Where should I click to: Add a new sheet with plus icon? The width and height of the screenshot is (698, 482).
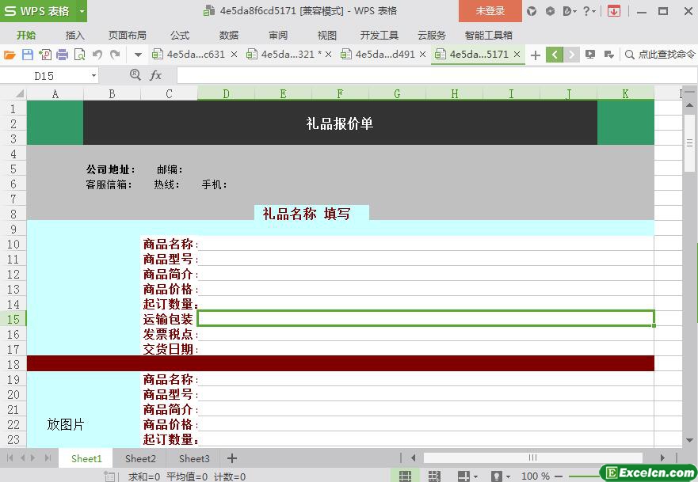(232, 458)
